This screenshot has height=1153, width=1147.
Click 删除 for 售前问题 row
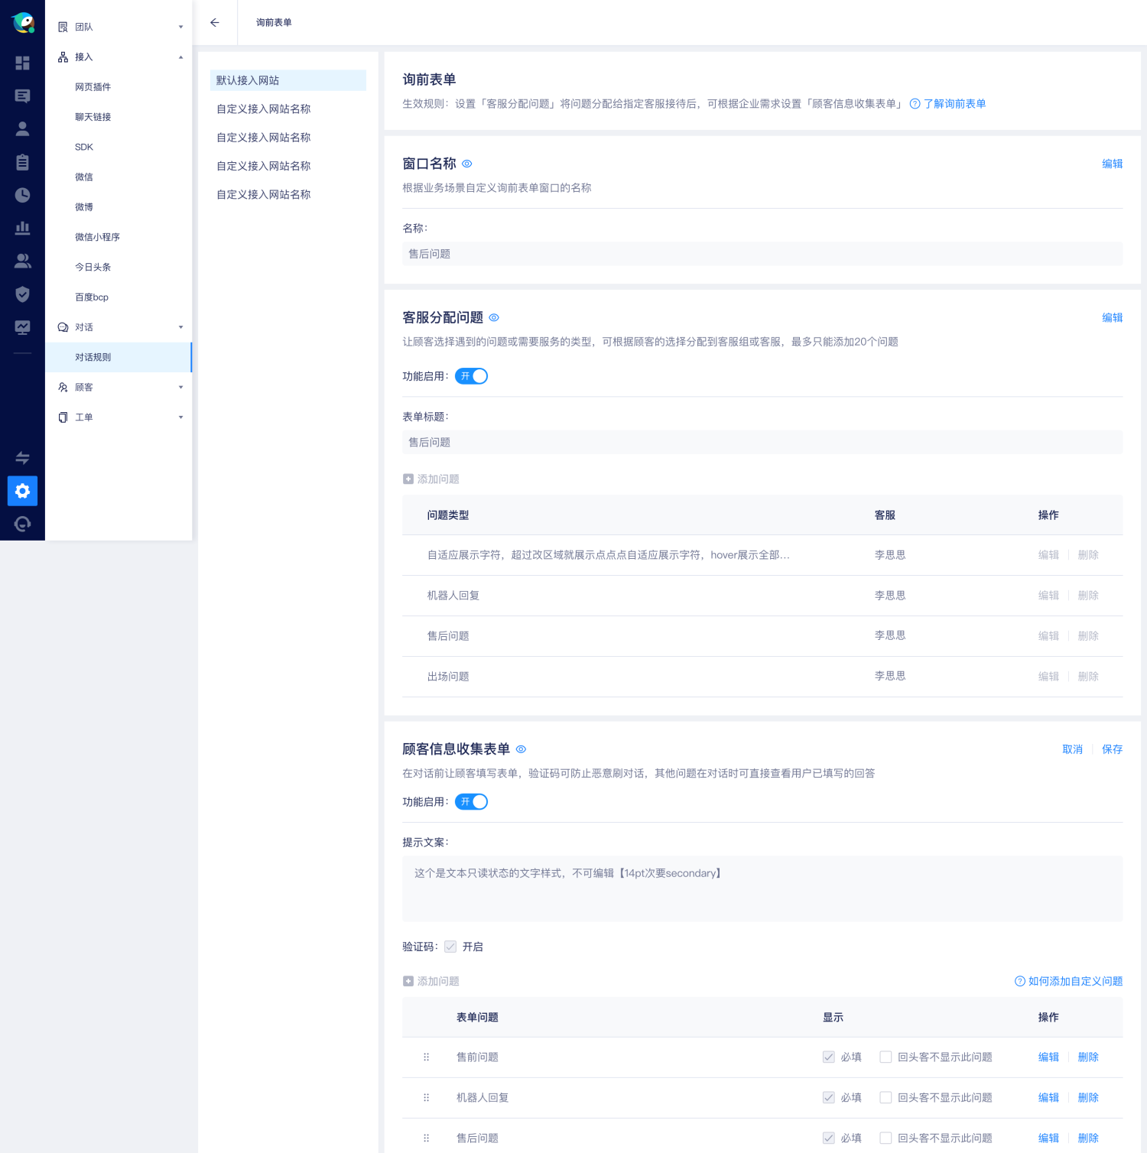1088,1057
